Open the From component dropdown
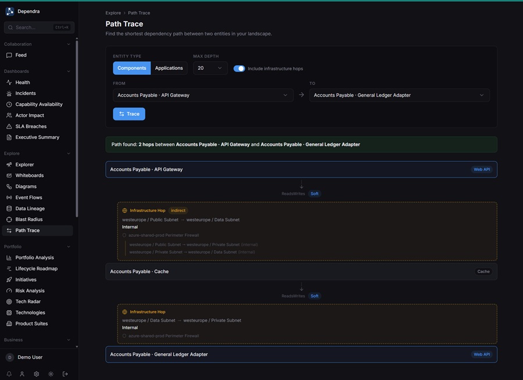The width and height of the screenshot is (523, 380). tap(203, 95)
